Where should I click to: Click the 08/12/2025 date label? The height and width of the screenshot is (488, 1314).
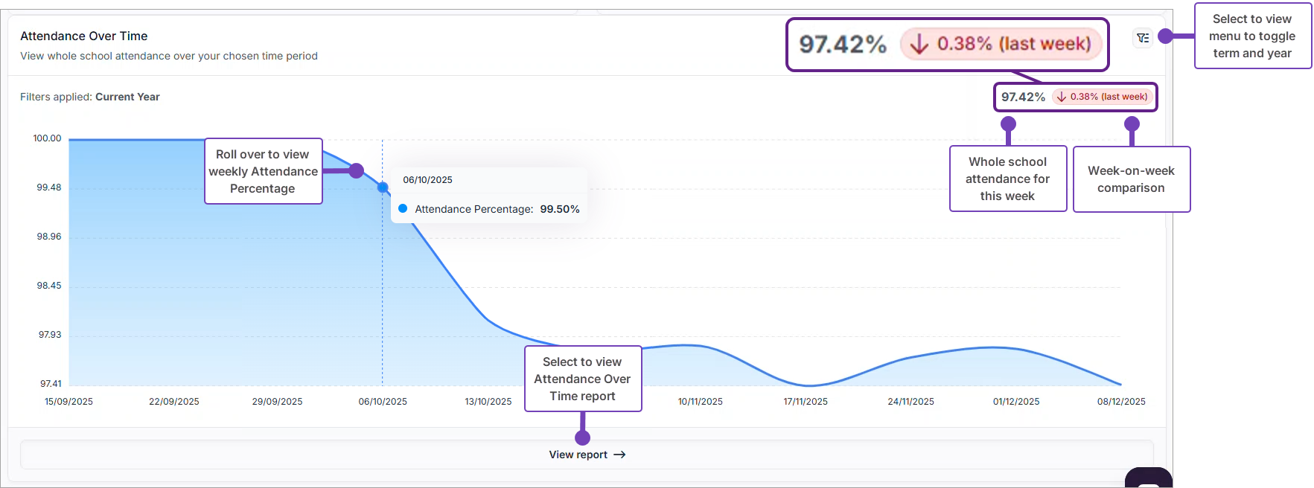tap(1121, 402)
